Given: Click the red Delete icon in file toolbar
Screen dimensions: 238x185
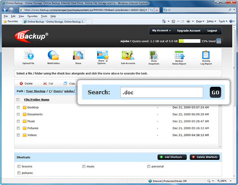Looking at the screenshot, I should [x=21, y=83].
